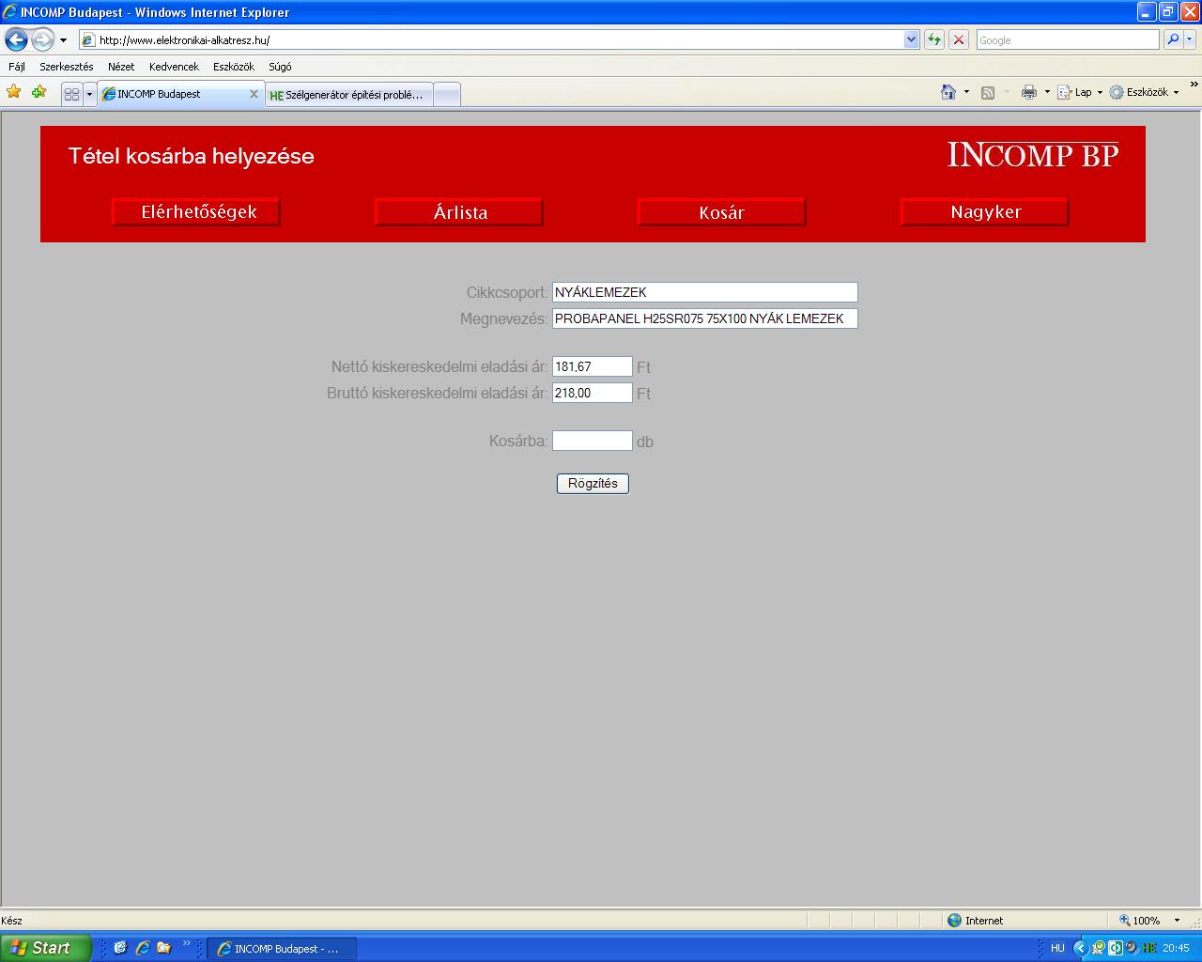Expand the zoom level dropdown arrow
This screenshot has width=1202, height=962.
(x=1178, y=921)
